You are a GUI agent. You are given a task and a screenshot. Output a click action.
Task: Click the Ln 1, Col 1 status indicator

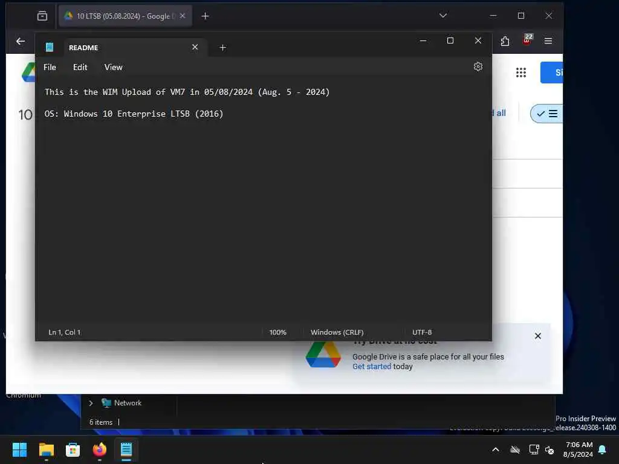pyautogui.click(x=65, y=332)
